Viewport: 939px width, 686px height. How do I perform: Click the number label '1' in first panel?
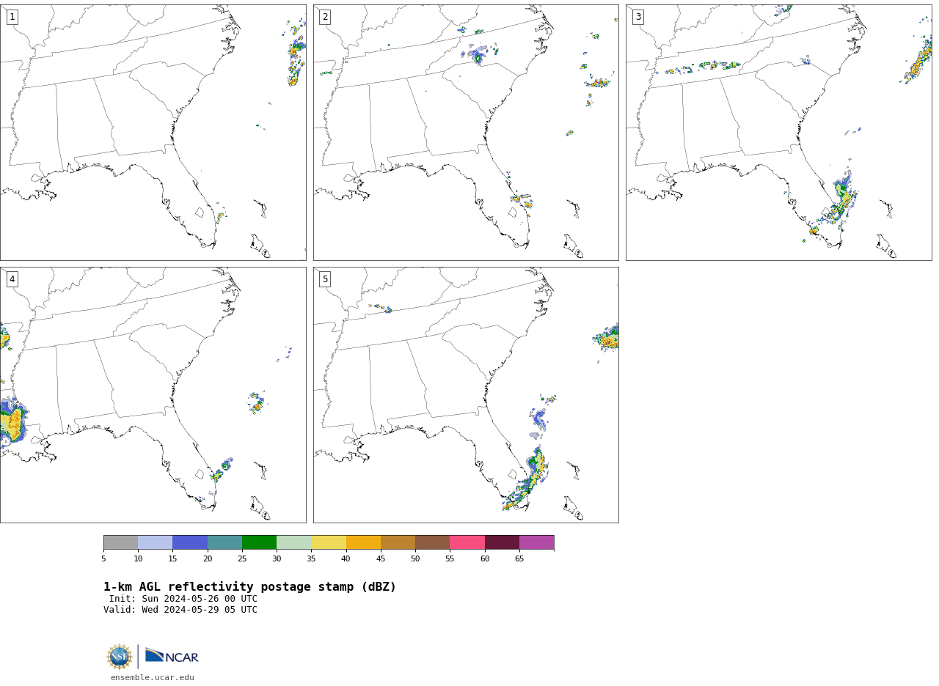point(12,17)
